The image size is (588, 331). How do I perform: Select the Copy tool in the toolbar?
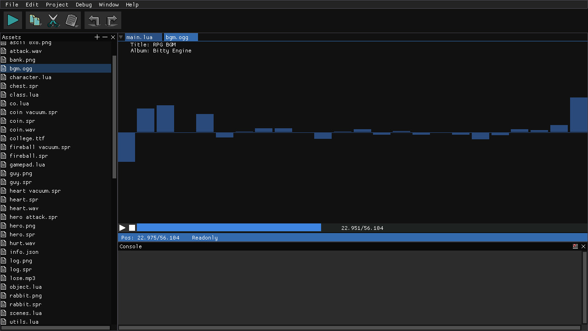(35, 20)
